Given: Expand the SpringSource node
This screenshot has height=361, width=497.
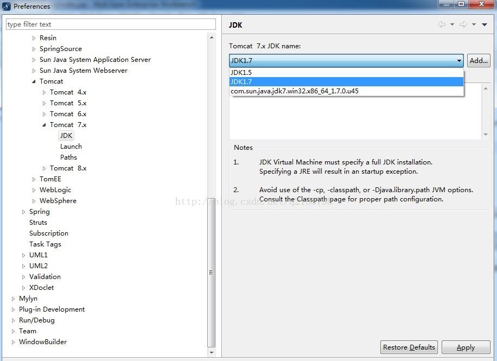Looking at the screenshot, I should pyautogui.click(x=34, y=49).
